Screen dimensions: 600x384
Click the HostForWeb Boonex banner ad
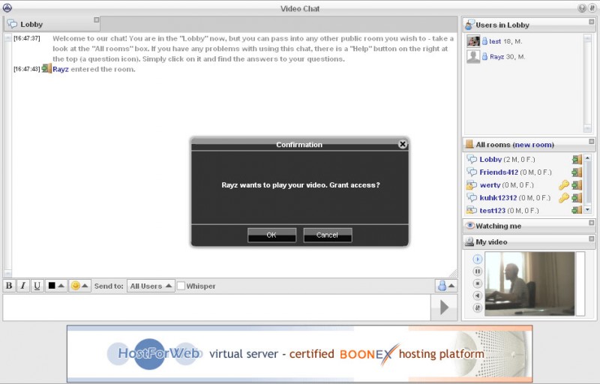click(299, 354)
